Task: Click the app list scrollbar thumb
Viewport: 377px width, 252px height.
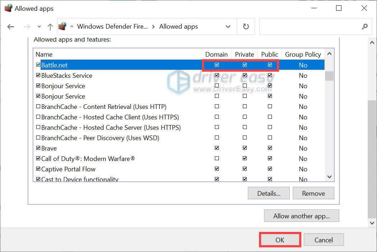Action: coord(329,76)
